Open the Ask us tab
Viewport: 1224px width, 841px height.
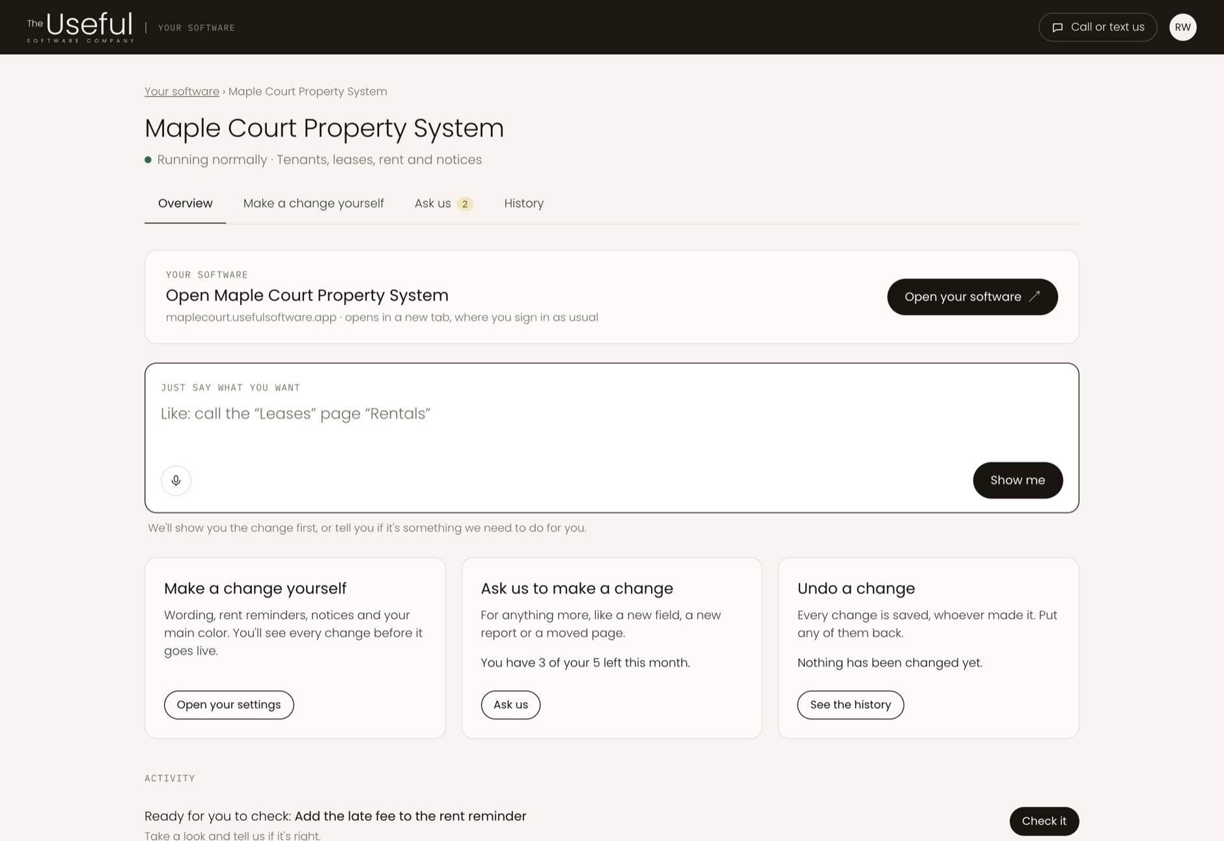tap(443, 203)
